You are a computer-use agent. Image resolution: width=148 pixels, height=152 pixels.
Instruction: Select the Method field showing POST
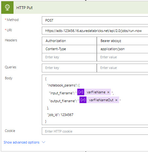[x=95, y=20]
